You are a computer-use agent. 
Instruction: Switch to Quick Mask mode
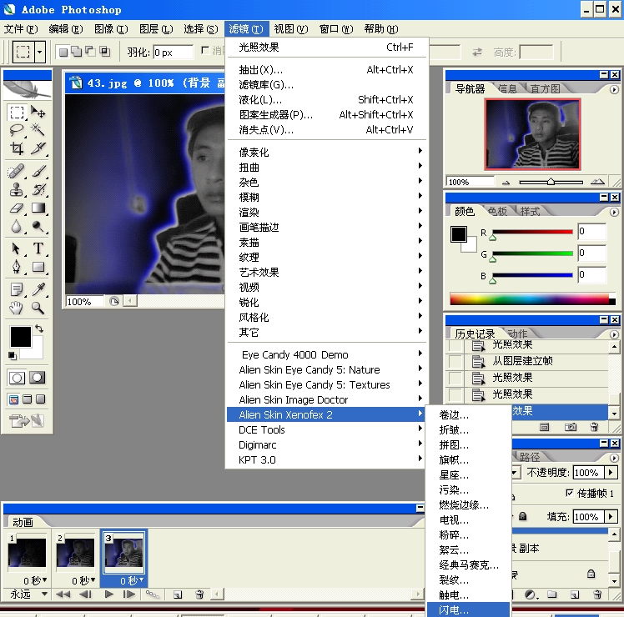(x=38, y=378)
